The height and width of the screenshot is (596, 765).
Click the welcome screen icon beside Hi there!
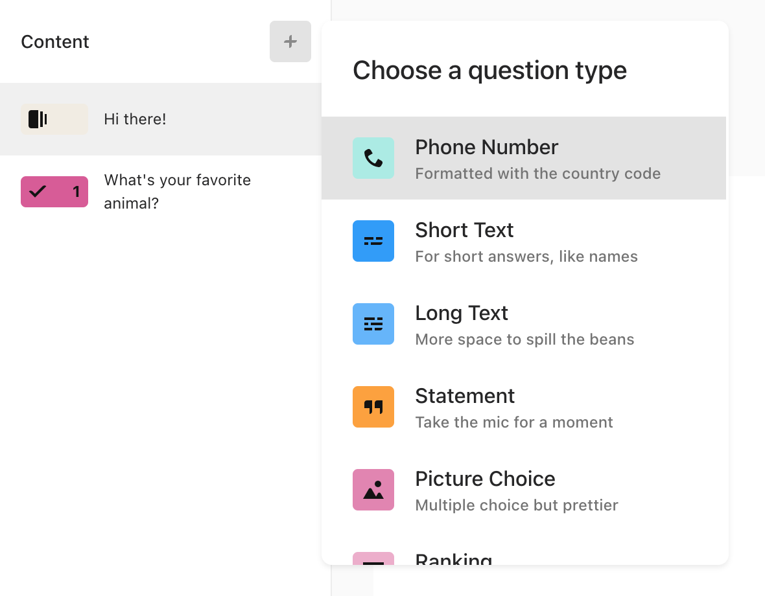point(54,119)
